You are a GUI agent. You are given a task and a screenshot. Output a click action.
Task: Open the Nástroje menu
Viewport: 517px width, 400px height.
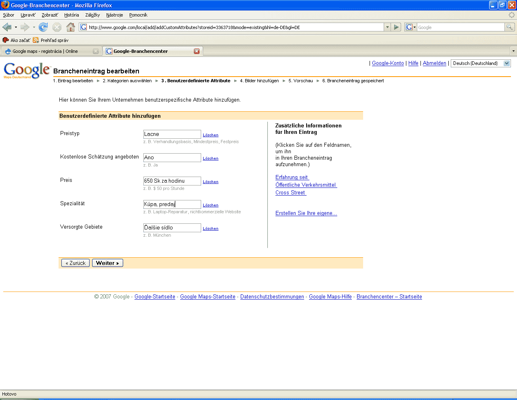(x=114, y=15)
